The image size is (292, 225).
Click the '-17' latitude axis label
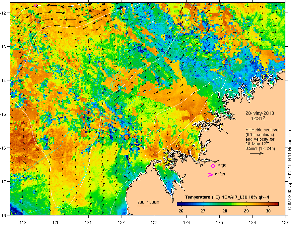3,182
